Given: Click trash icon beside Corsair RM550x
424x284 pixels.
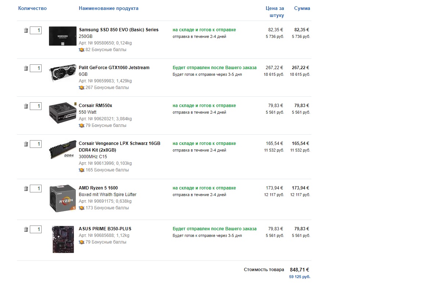Looking at the screenshot, I should tap(26, 106).
